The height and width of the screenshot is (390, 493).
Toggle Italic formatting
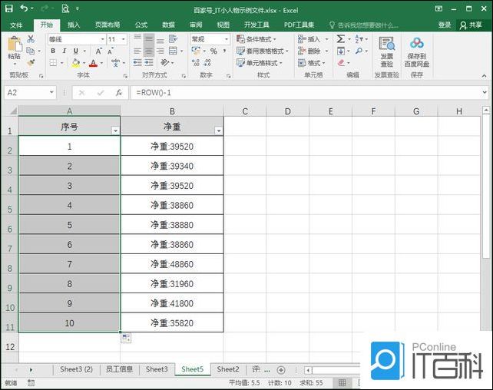click(x=64, y=51)
